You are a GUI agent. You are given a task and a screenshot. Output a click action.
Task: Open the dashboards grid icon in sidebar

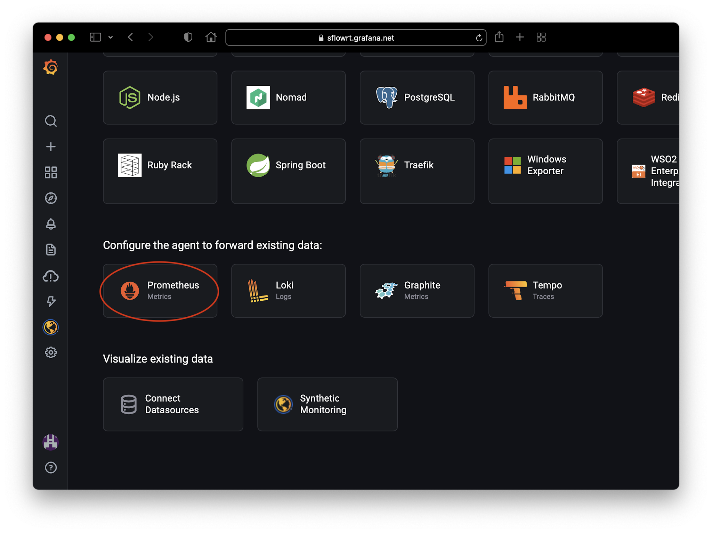[51, 173]
